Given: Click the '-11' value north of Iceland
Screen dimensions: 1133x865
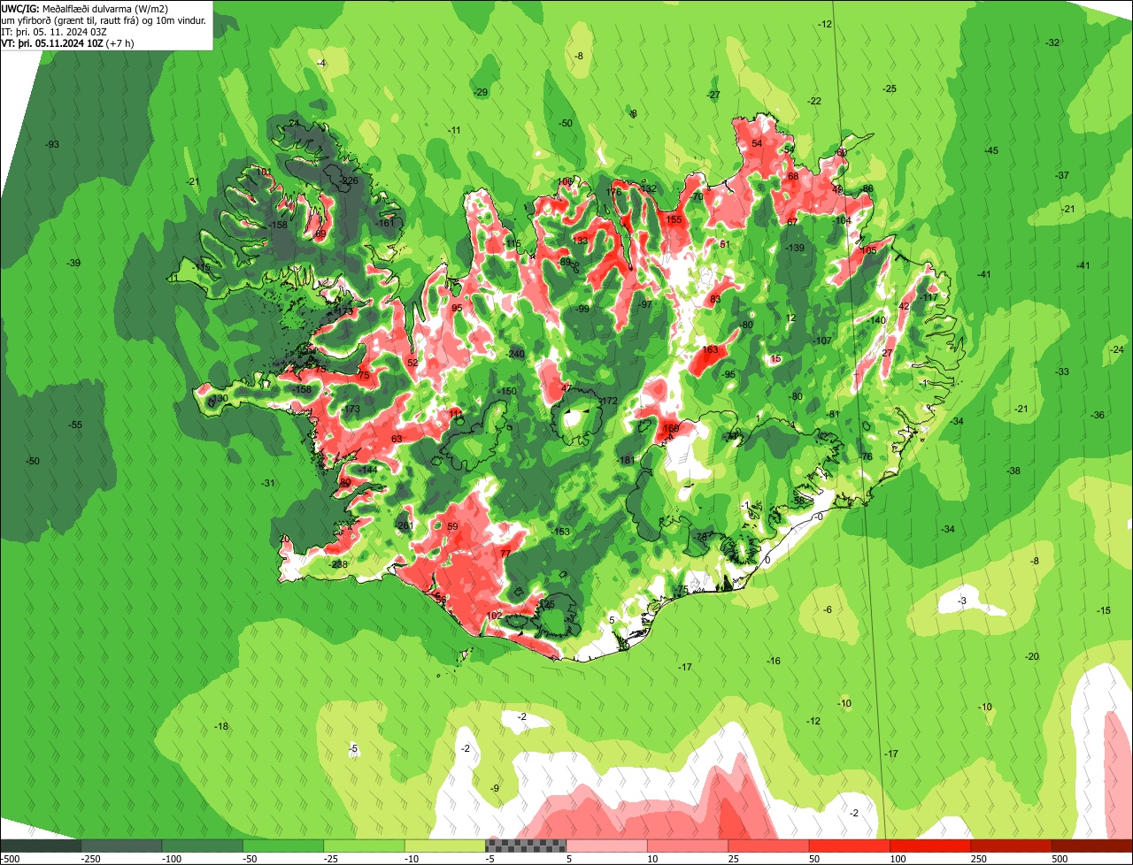Looking at the screenshot, I should coord(454,130).
